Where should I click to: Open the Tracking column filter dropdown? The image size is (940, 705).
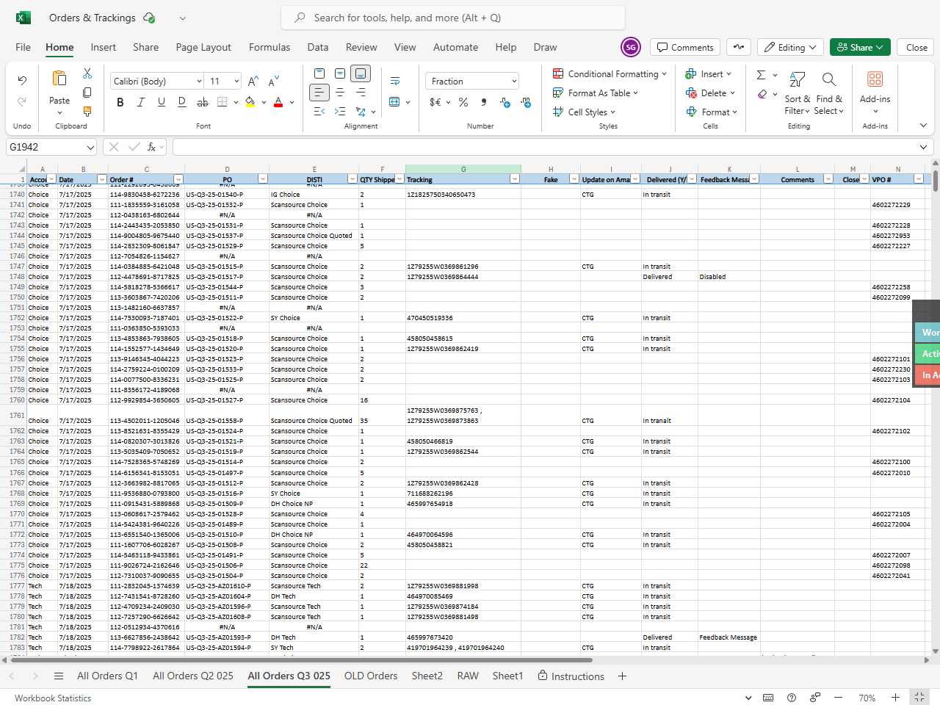coord(514,179)
